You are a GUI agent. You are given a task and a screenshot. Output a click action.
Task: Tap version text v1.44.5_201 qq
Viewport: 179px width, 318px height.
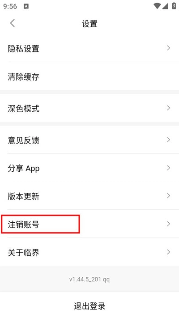click(89, 280)
